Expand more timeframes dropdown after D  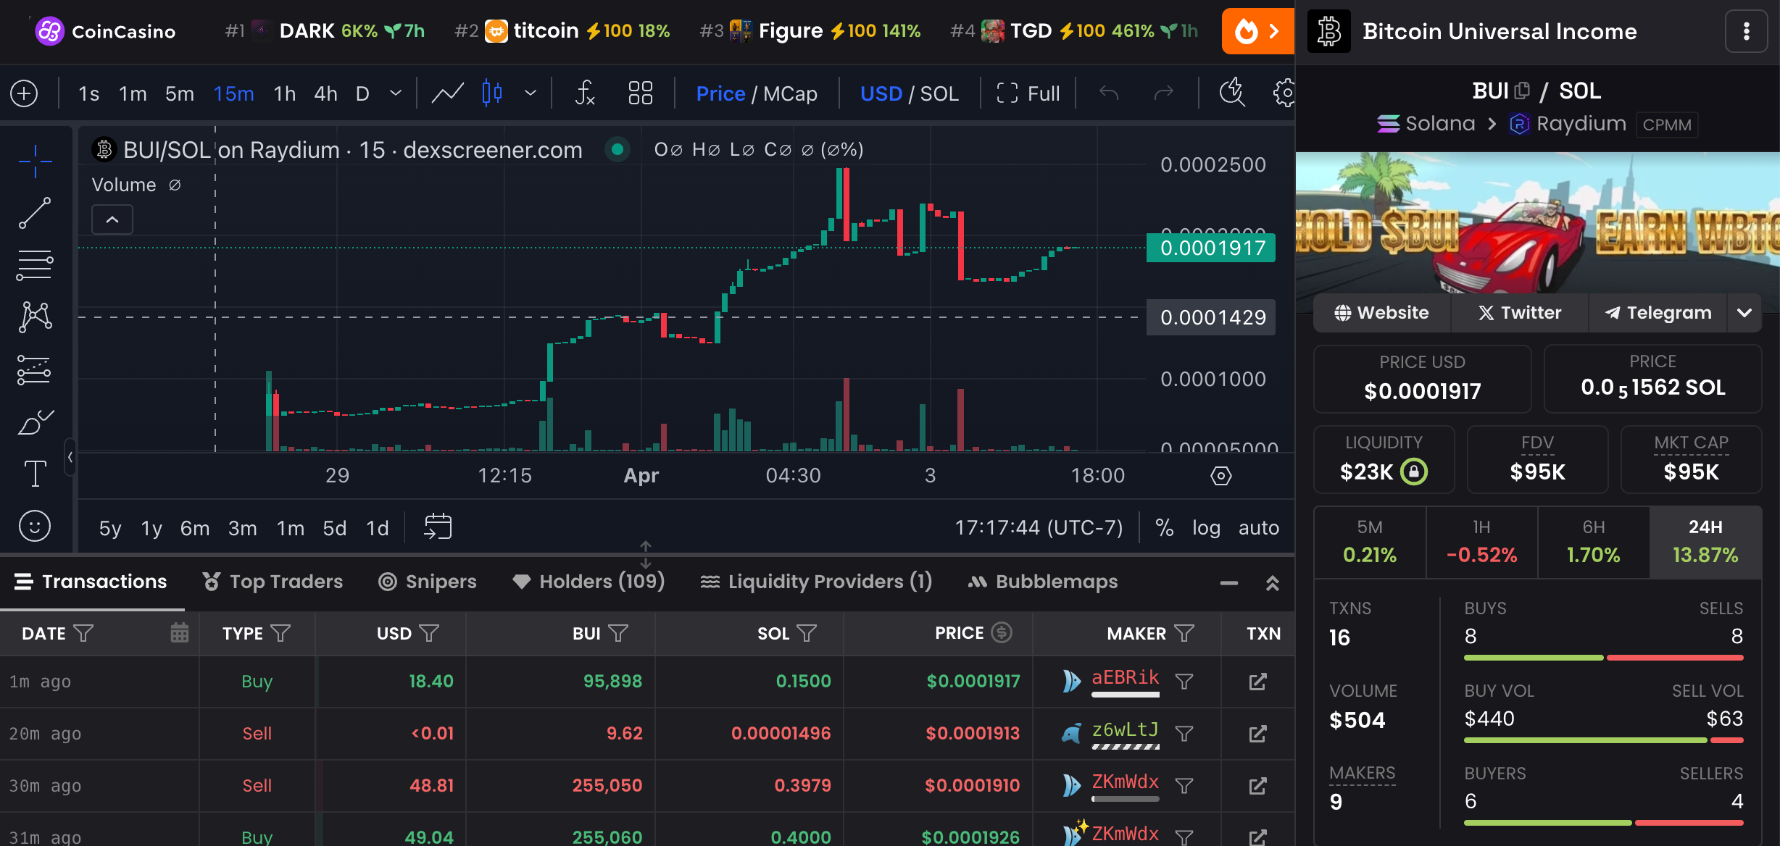coord(396,93)
